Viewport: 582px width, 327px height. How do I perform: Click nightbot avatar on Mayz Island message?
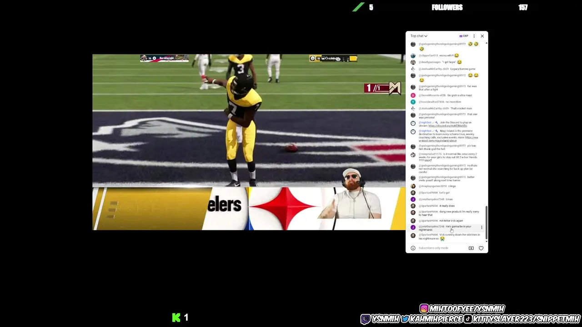[413, 132]
